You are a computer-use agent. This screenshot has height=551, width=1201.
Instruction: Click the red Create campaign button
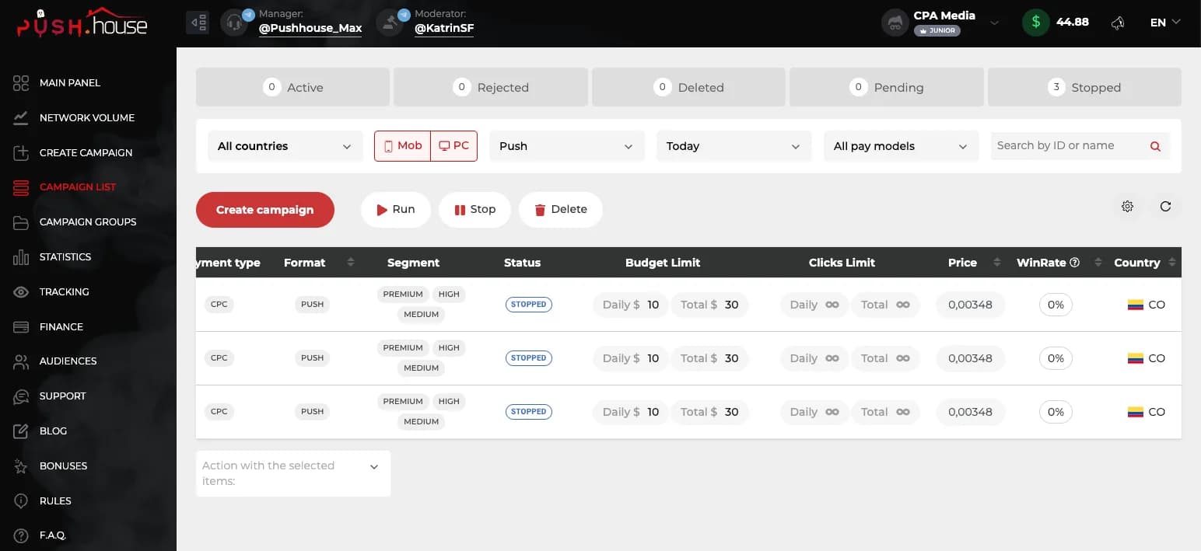click(x=265, y=210)
